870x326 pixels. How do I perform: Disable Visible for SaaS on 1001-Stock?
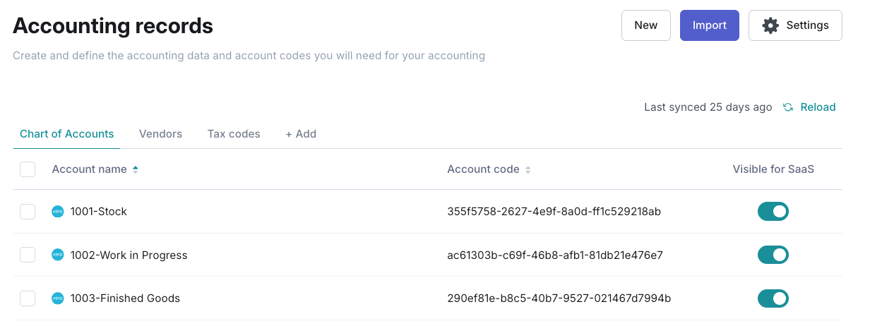(x=773, y=212)
